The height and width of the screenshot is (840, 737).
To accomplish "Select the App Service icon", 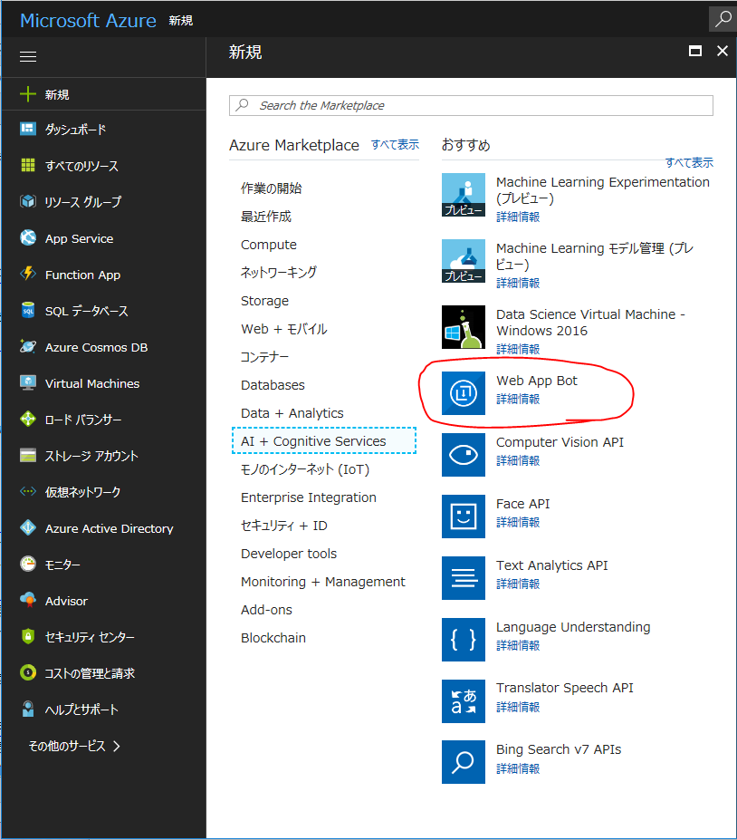I will tap(28, 237).
